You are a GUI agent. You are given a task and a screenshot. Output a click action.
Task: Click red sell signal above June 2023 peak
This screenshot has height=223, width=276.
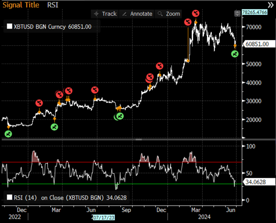pos(95,90)
